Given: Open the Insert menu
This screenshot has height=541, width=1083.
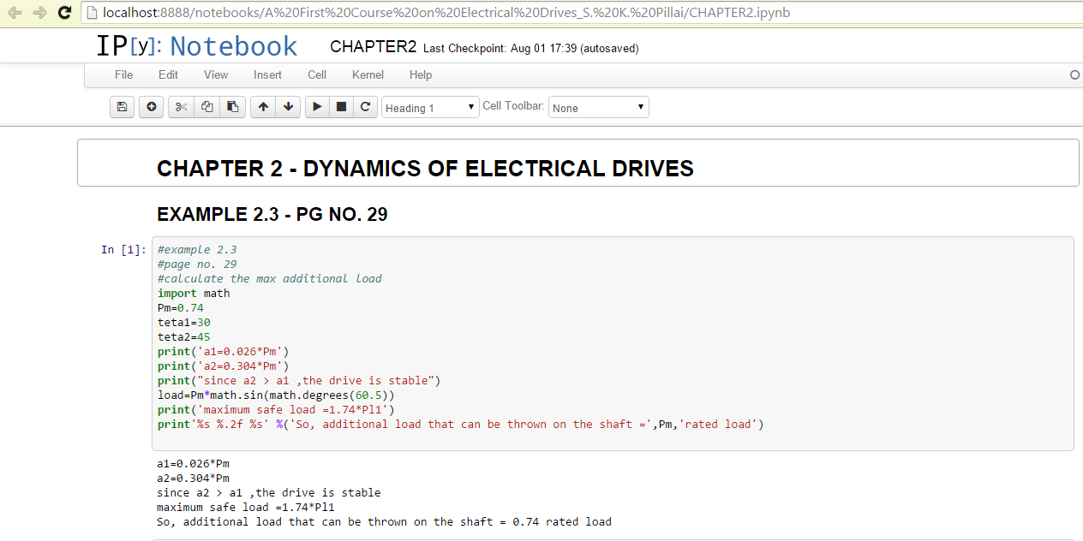Looking at the screenshot, I should (267, 74).
